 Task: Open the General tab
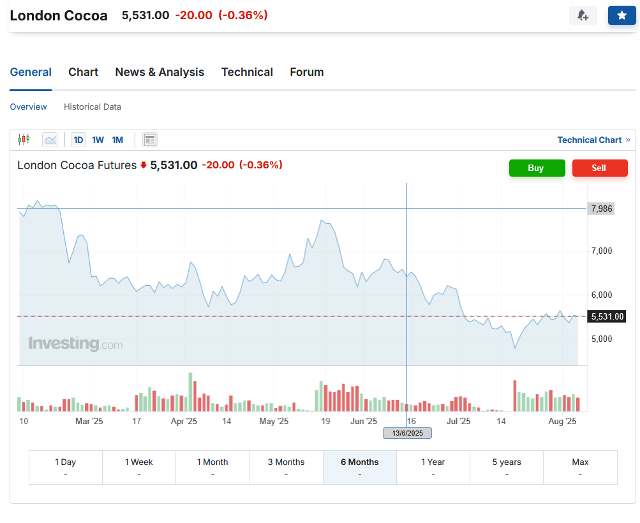[x=31, y=72]
